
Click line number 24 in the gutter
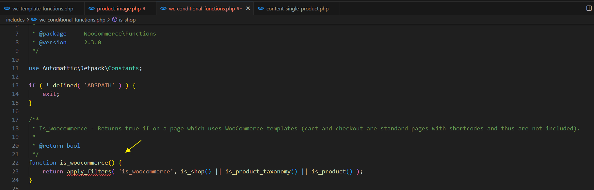coord(15,180)
